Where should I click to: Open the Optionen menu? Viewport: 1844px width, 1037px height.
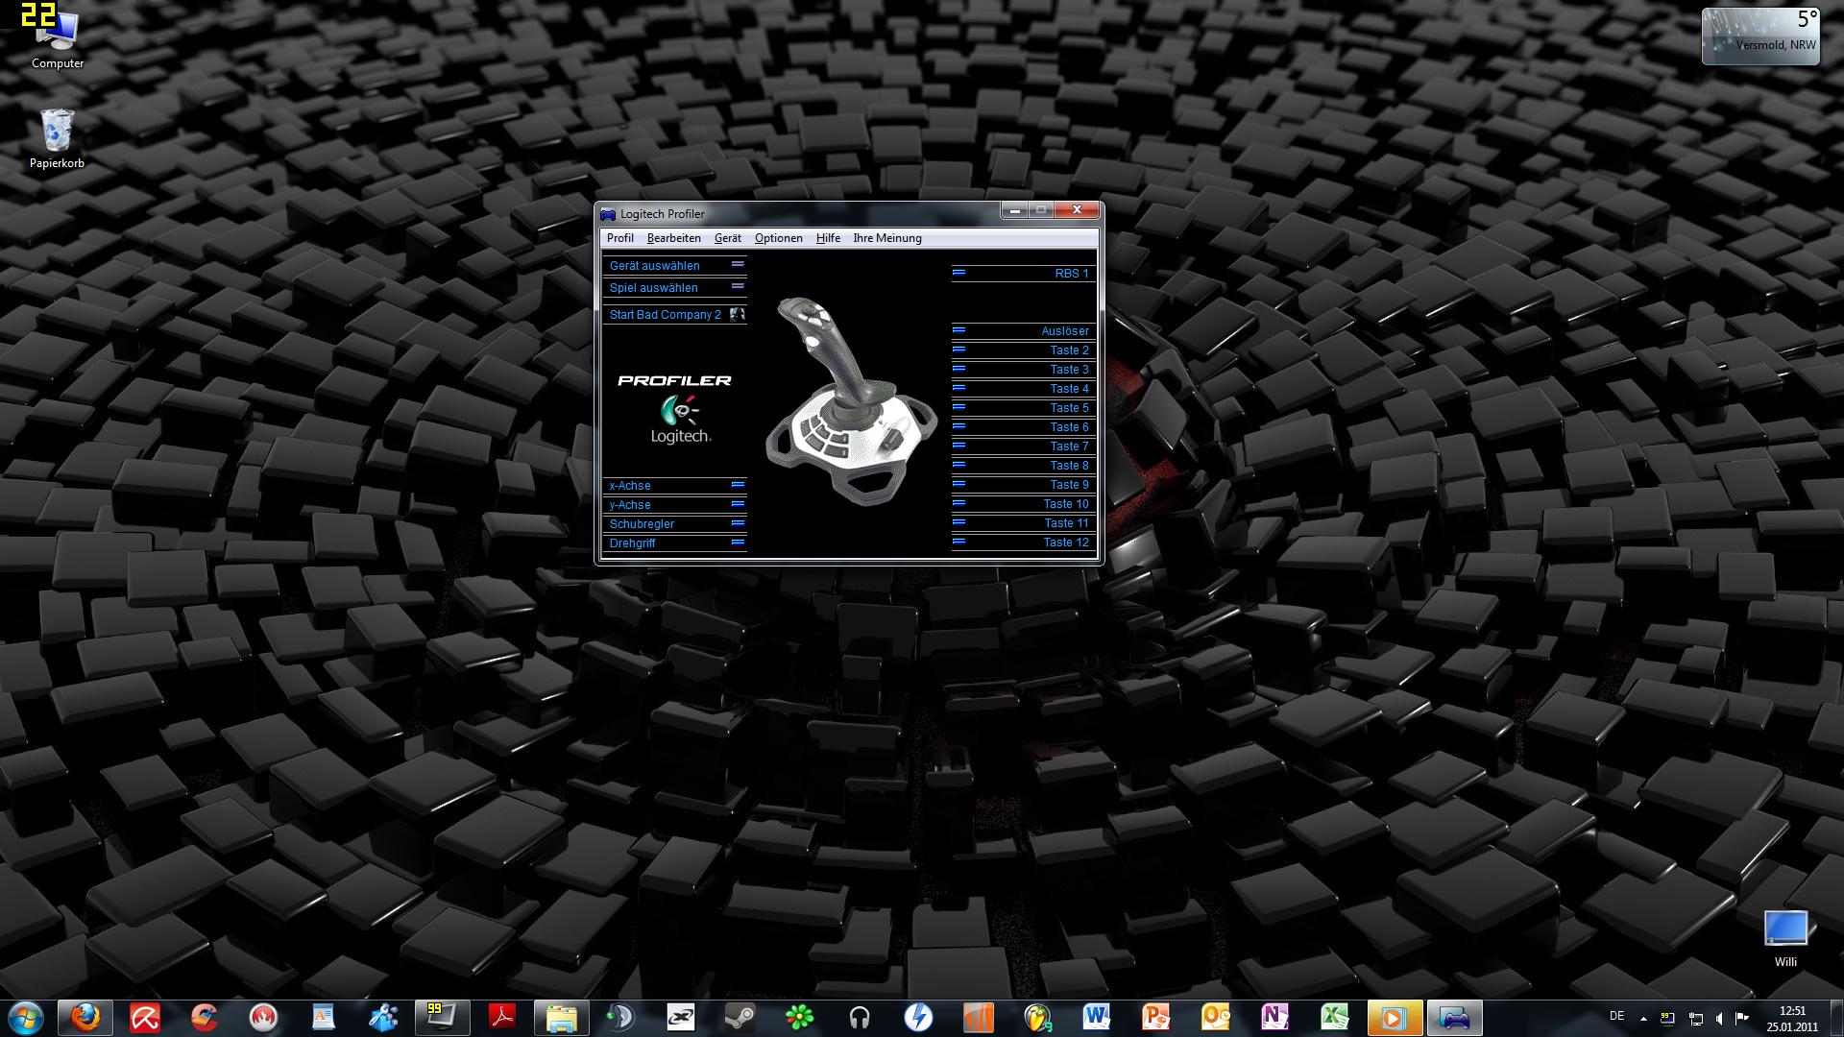[778, 238]
